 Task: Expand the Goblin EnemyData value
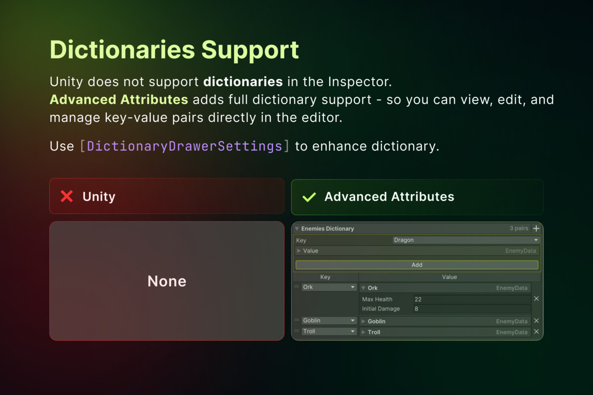click(x=364, y=321)
